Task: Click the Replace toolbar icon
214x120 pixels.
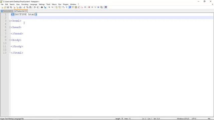Action: click(x=45, y=7)
